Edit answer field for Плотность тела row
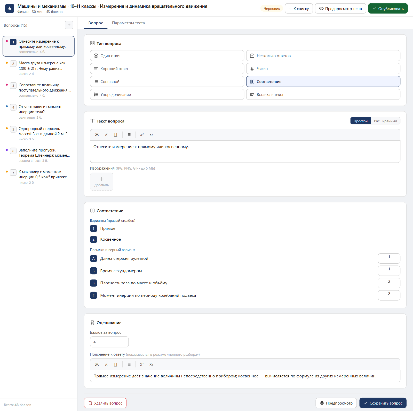 tap(389, 283)
